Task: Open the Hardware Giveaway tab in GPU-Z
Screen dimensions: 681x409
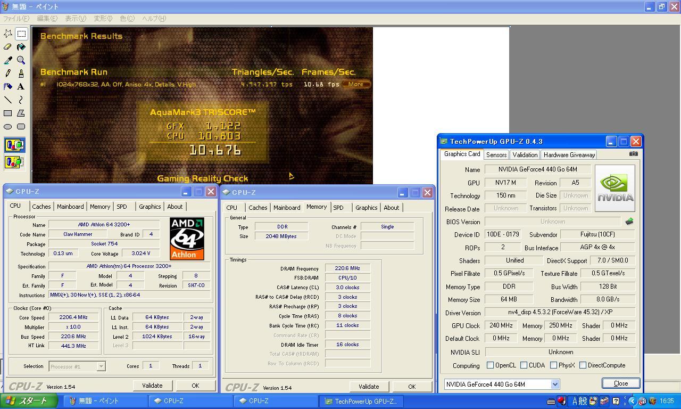Action: pos(569,155)
